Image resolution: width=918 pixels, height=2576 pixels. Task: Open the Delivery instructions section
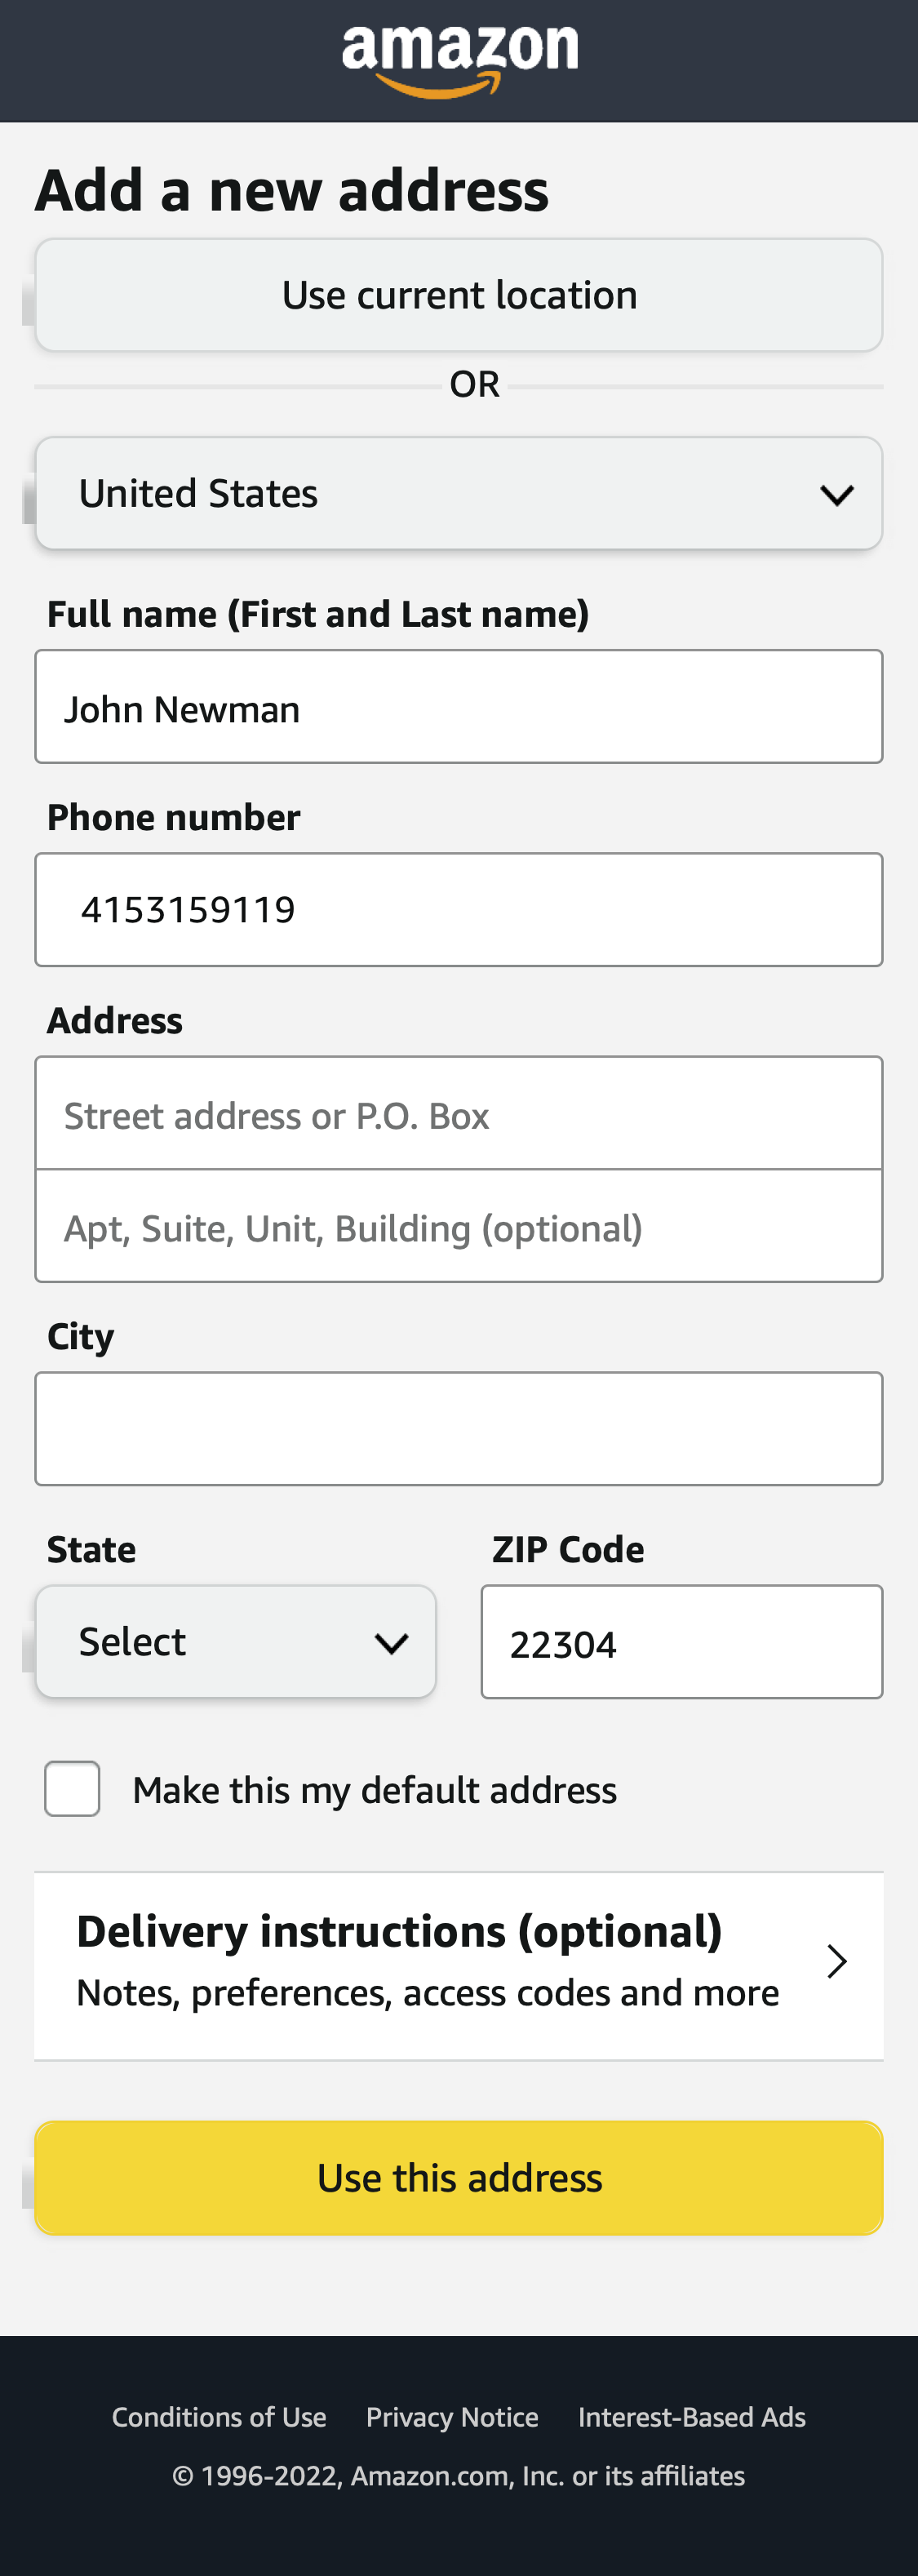click(459, 1960)
